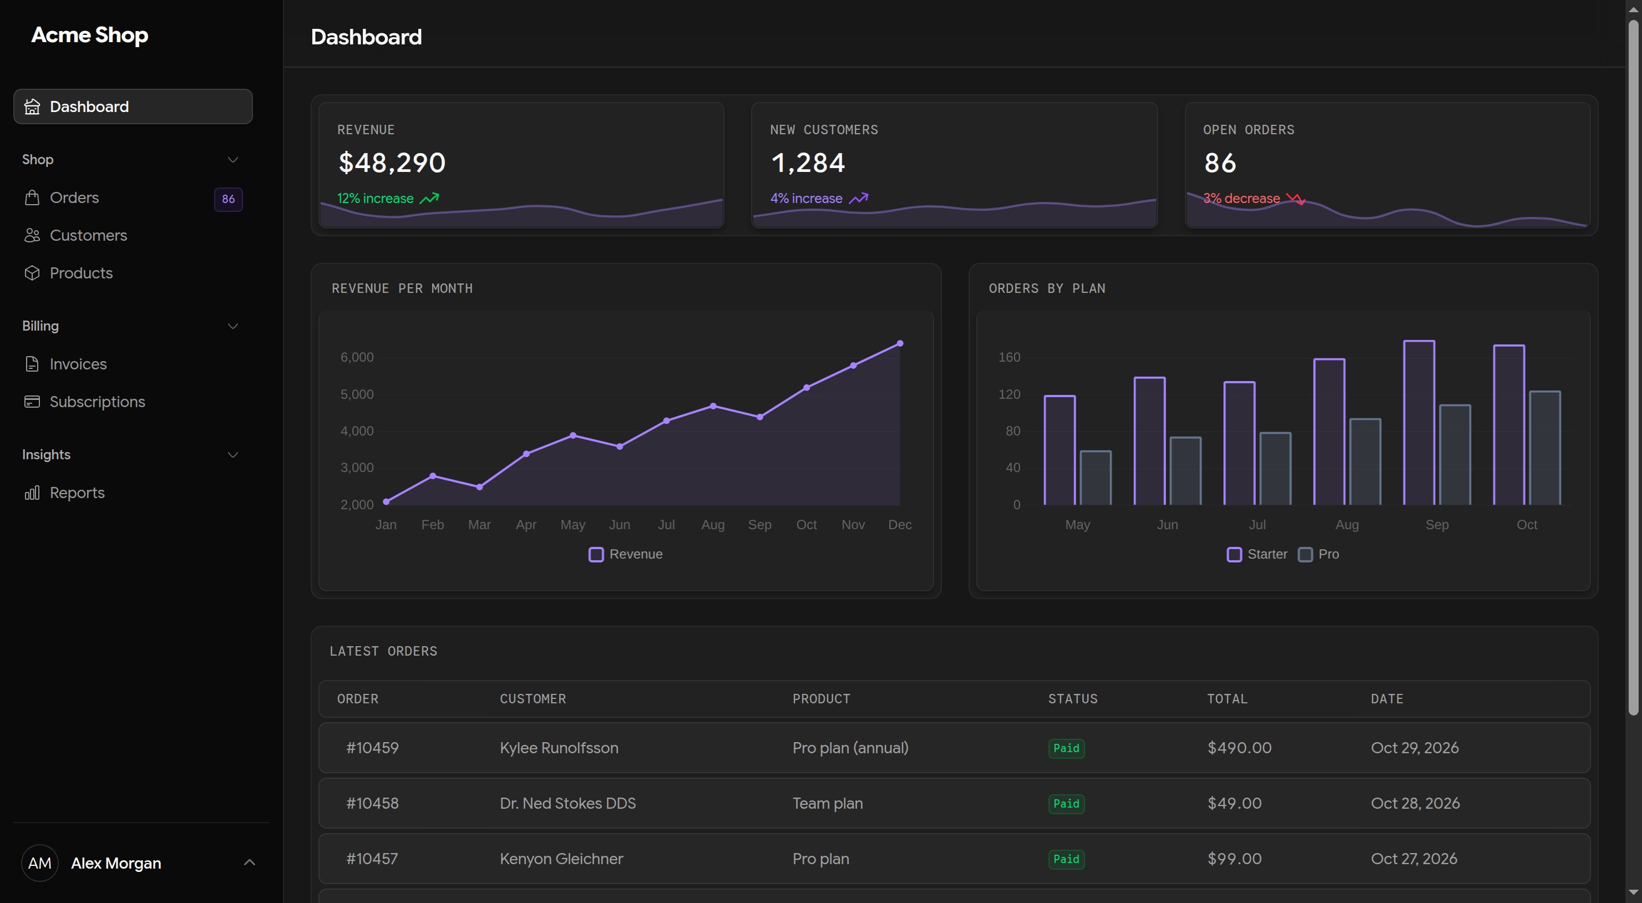
Task: Click the red trending-down arrow under Open Orders
Action: 1295,199
